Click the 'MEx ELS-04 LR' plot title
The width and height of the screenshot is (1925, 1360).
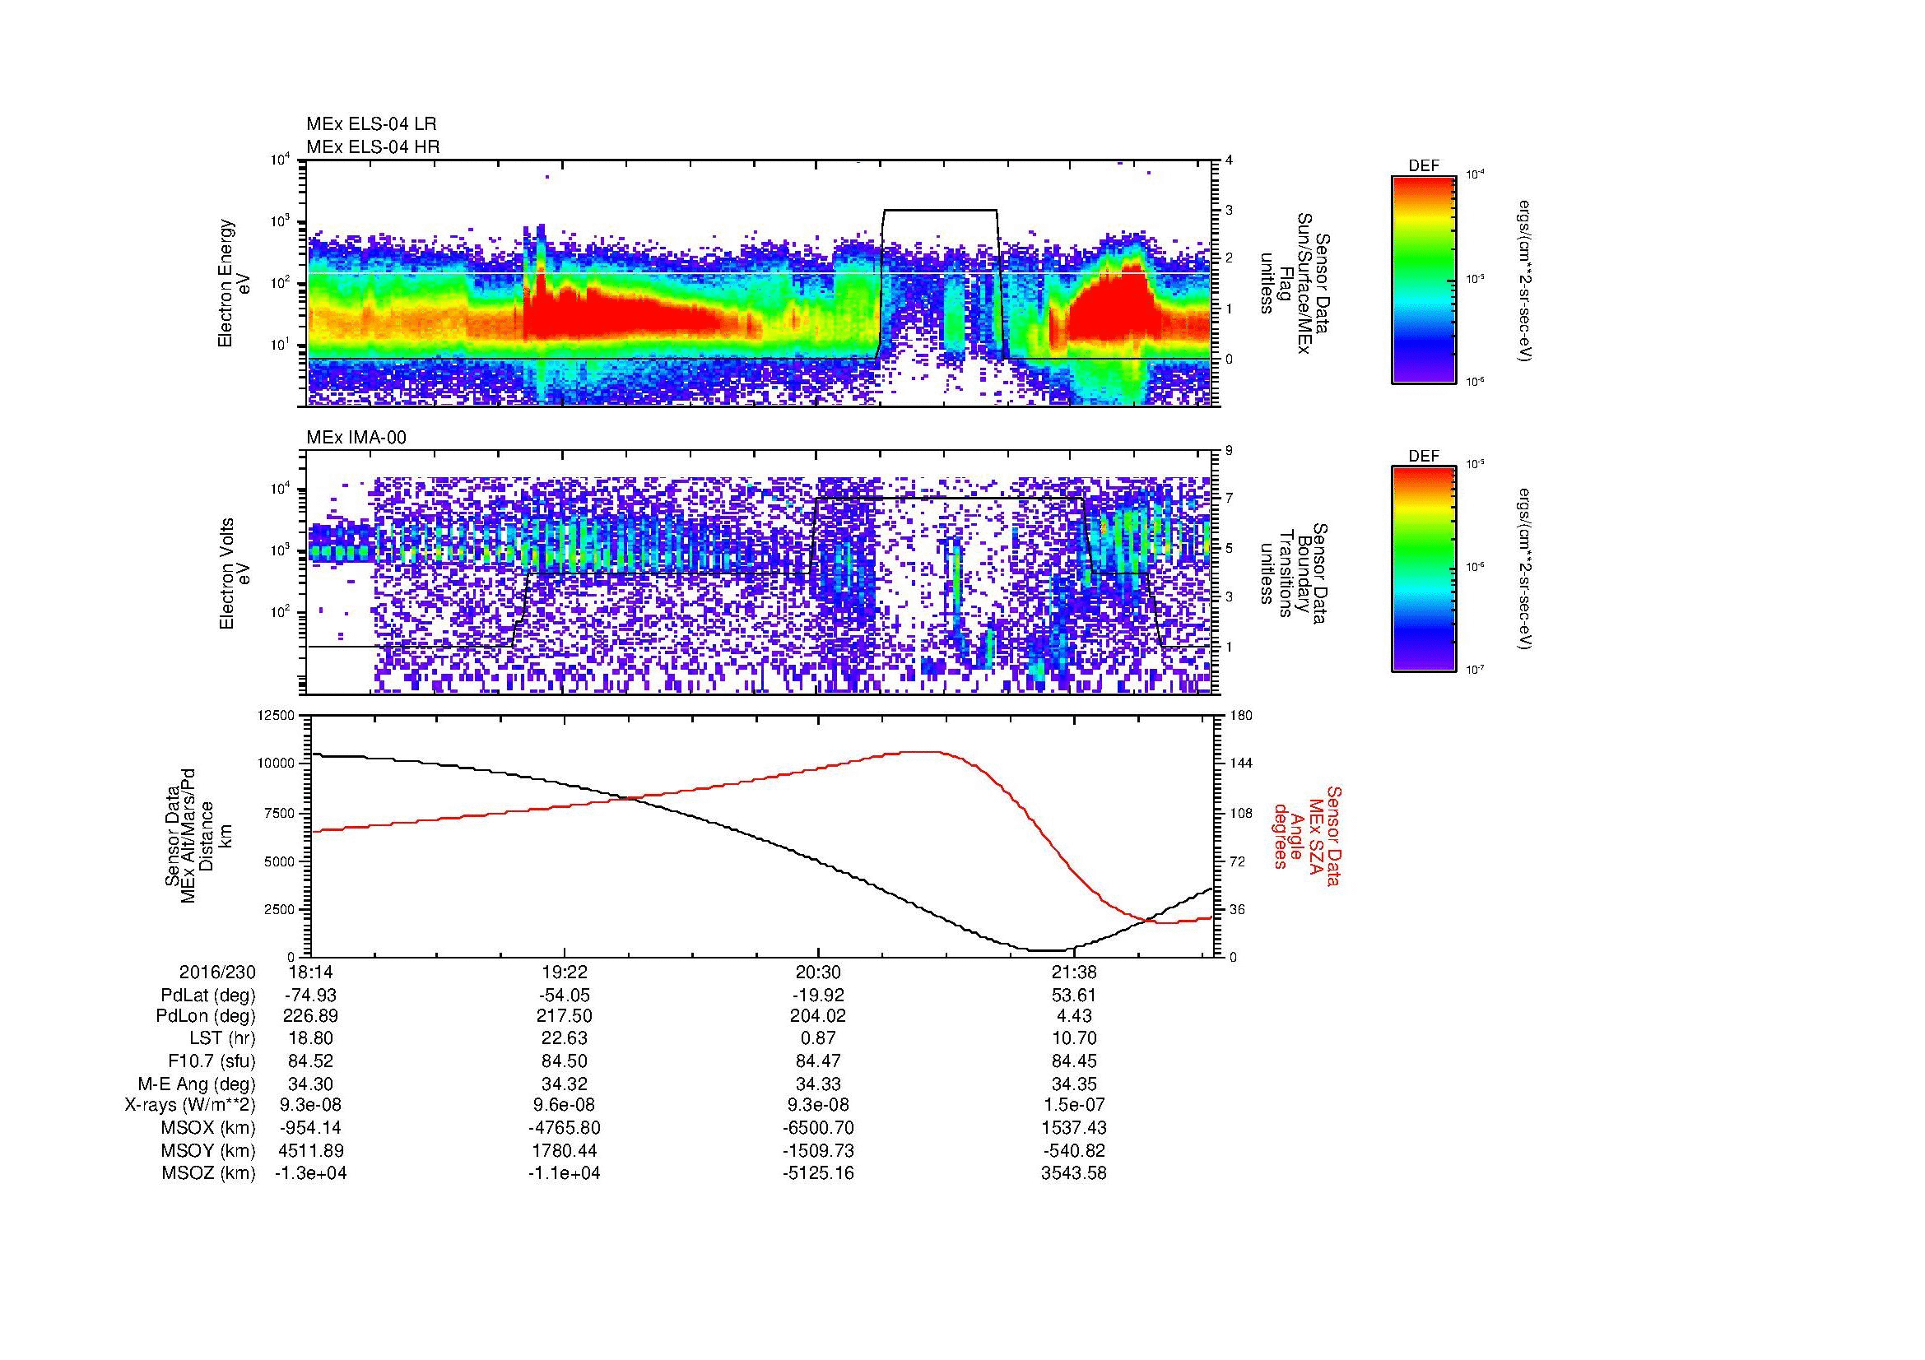pyautogui.click(x=370, y=124)
